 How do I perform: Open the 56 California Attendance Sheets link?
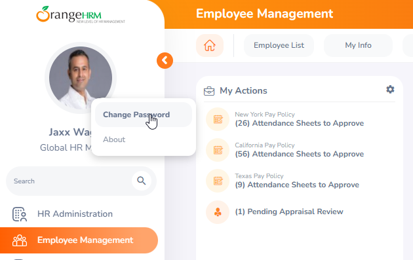299,154
